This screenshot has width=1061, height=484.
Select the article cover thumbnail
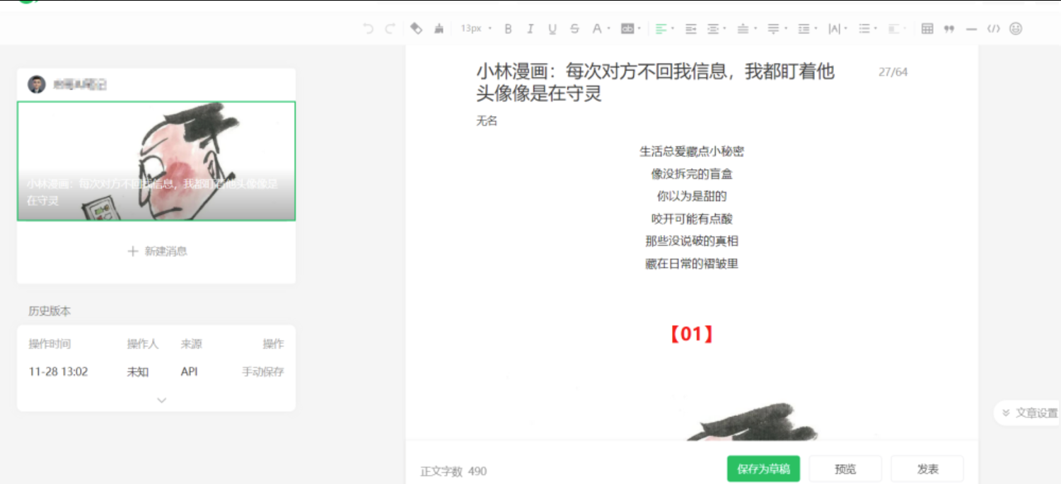(156, 161)
